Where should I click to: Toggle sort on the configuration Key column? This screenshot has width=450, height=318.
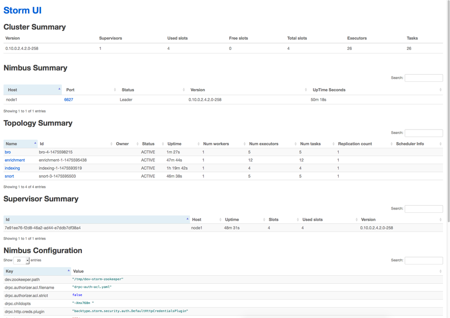(9, 271)
